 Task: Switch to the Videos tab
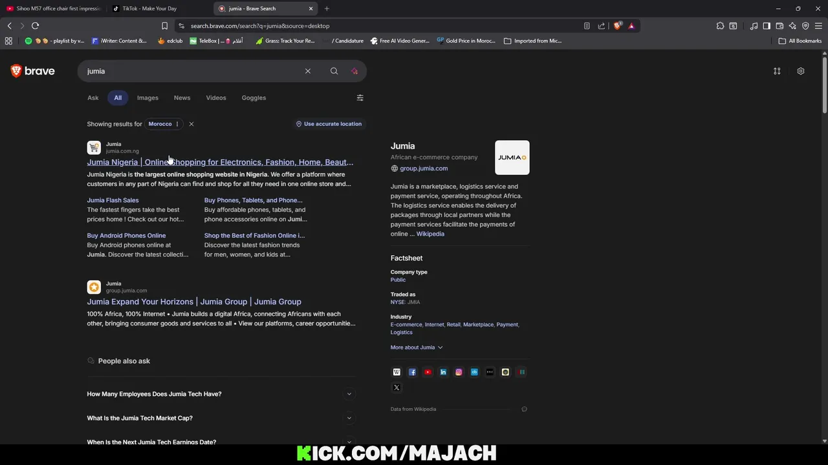tap(216, 98)
